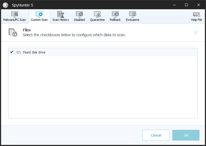Switch to the Custom Scan tab

[39, 16]
